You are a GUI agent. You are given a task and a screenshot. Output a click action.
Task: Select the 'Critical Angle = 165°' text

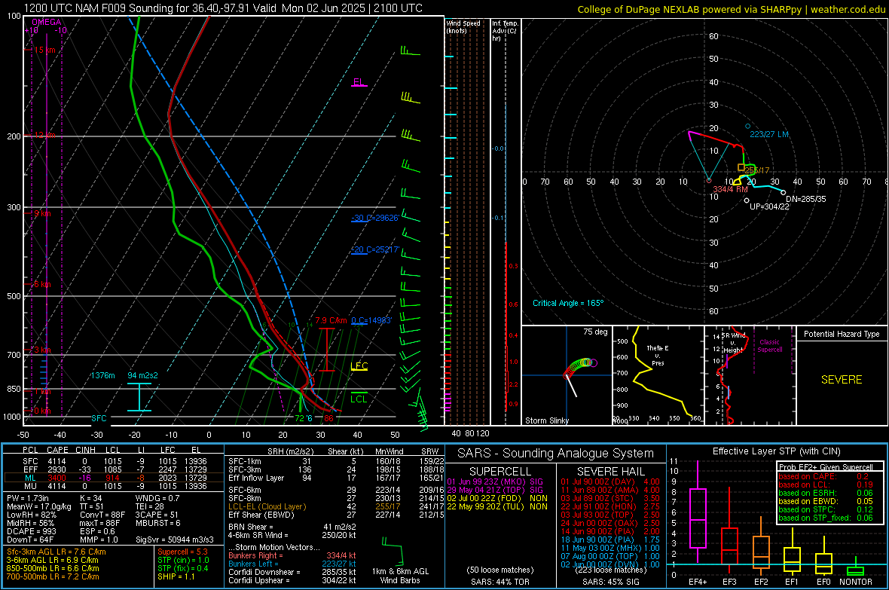(568, 303)
